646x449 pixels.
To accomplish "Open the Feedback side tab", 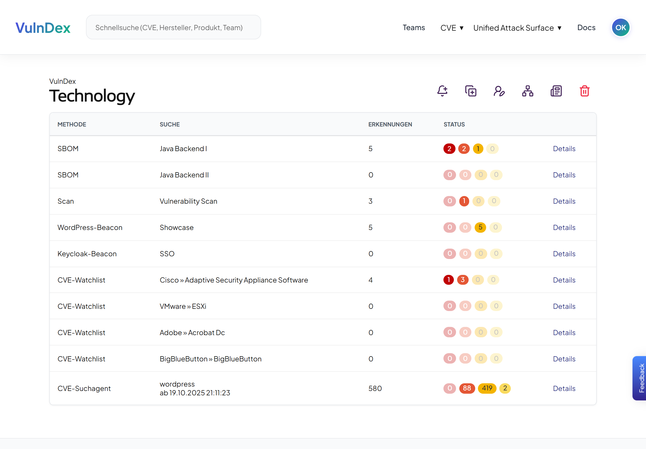I will pos(640,378).
